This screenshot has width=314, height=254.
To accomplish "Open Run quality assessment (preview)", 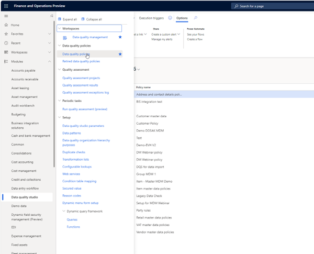I will tap(85, 109).
